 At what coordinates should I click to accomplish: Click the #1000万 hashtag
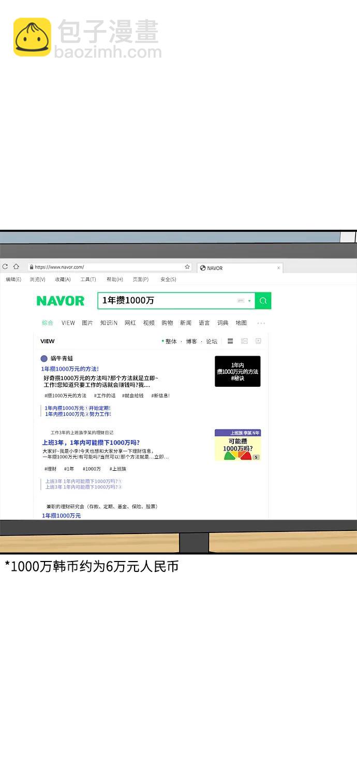[x=92, y=469]
